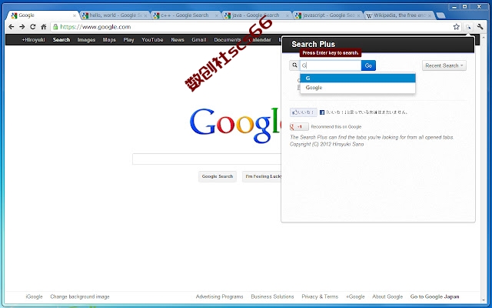492x308 pixels.
Task: Click the Google search box on the page
Action: click(207, 159)
